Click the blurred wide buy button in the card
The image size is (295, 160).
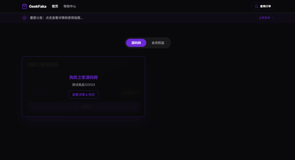(83, 107)
